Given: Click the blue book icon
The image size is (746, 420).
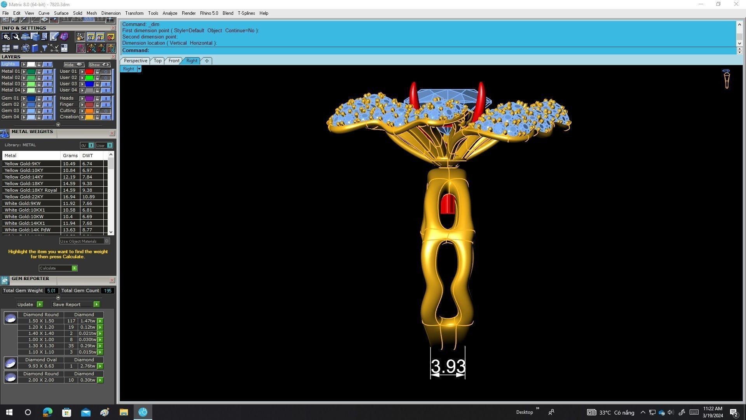Looking at the screenshot, I should tap(35, 48).
